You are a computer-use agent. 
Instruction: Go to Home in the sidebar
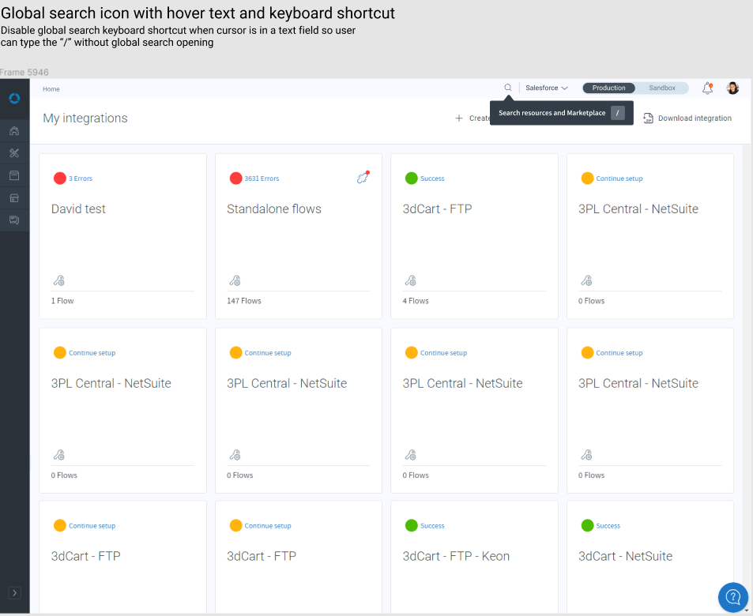pyautogui.click(x=14, y=130)
